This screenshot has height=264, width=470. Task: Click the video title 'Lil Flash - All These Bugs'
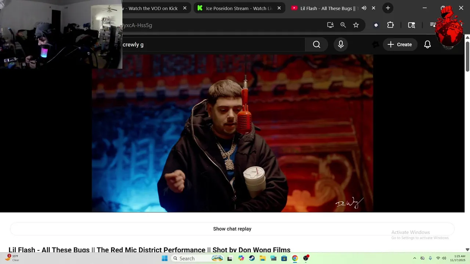tap(149, 250)
